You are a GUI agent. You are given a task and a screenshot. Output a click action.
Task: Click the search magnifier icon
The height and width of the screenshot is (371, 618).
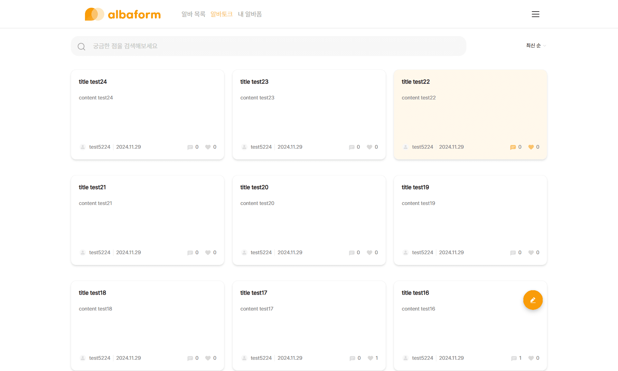[x=81, y=47]
